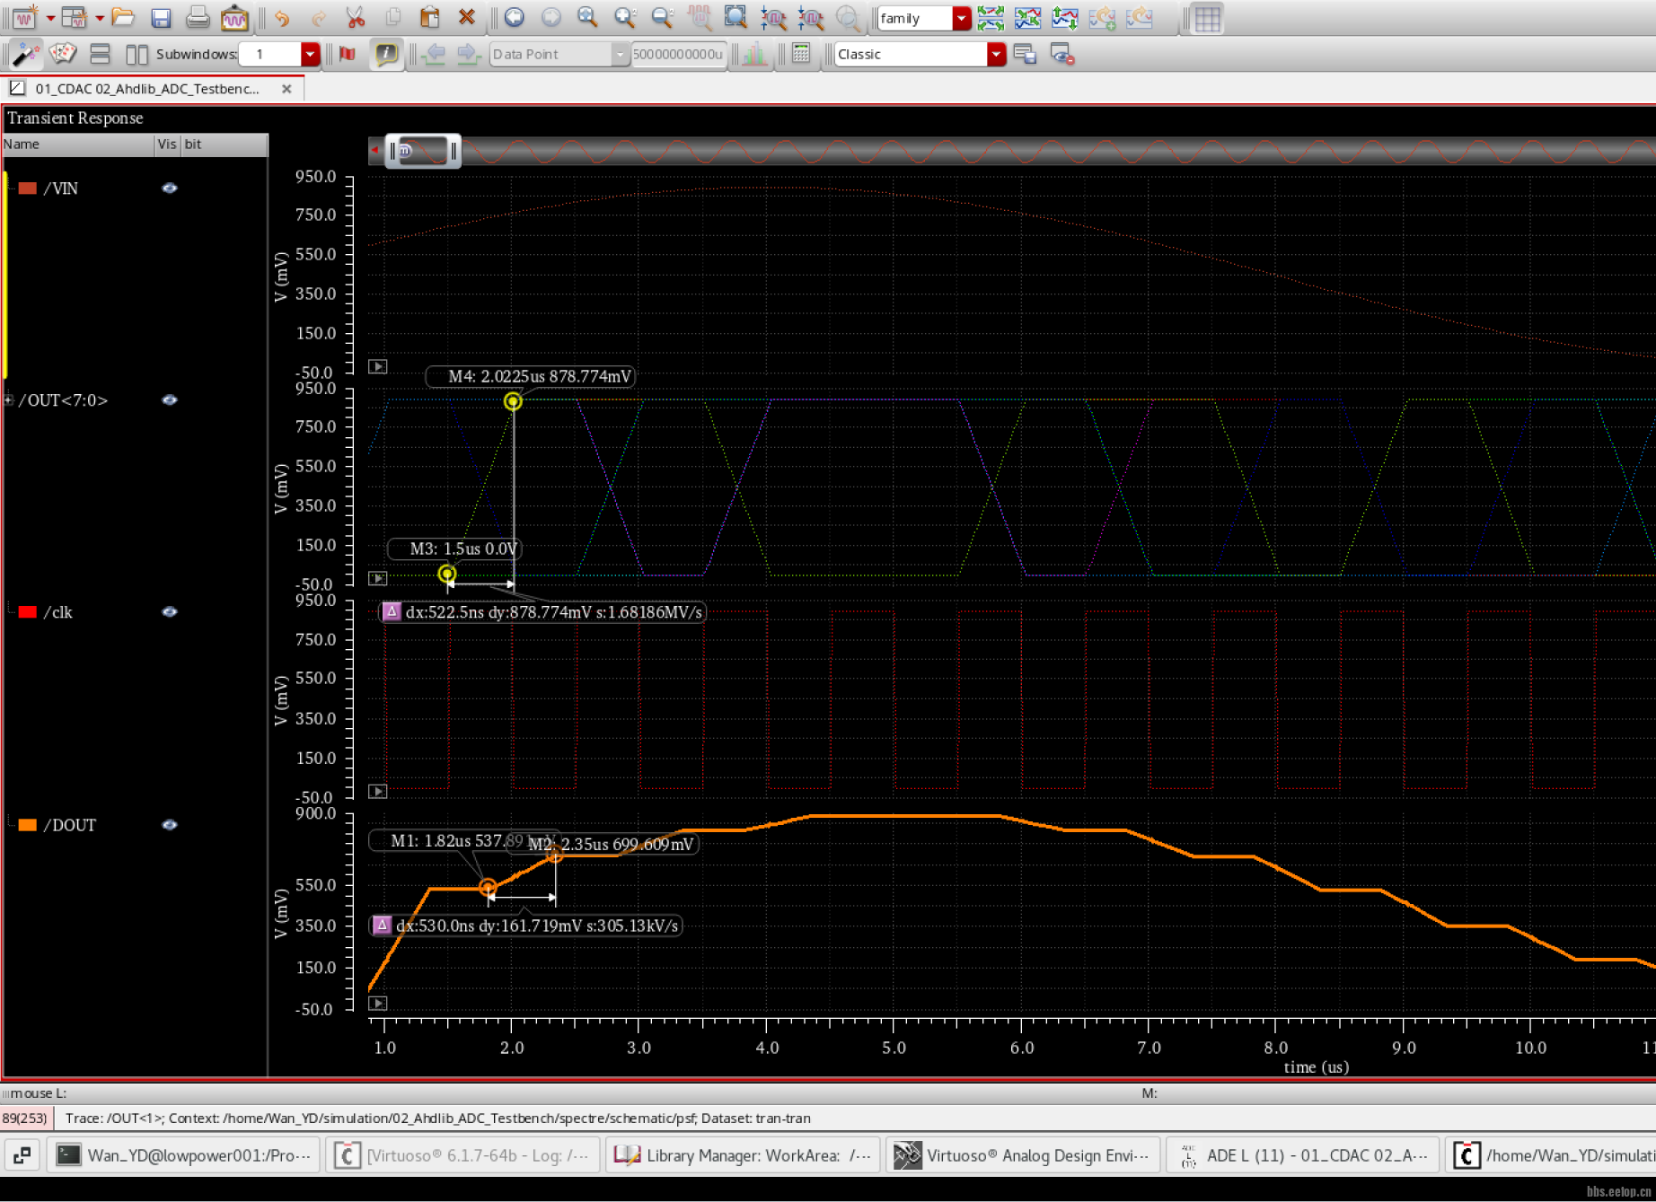Click the card layout subwindow icon

point(63,54)
